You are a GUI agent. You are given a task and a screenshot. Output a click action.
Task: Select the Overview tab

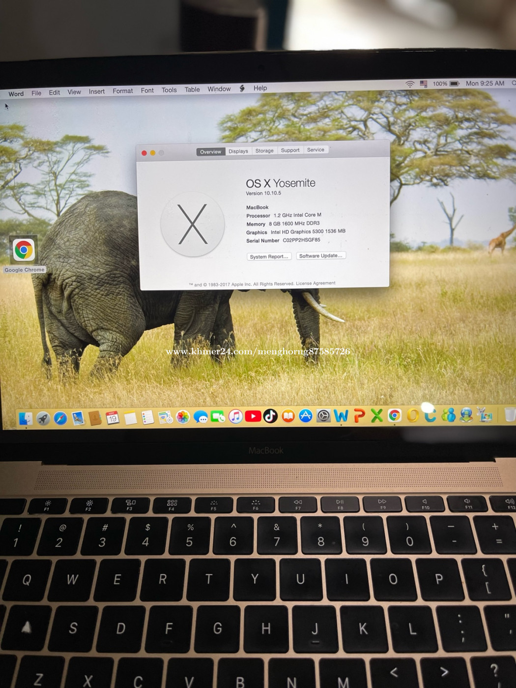coord(210,152)
